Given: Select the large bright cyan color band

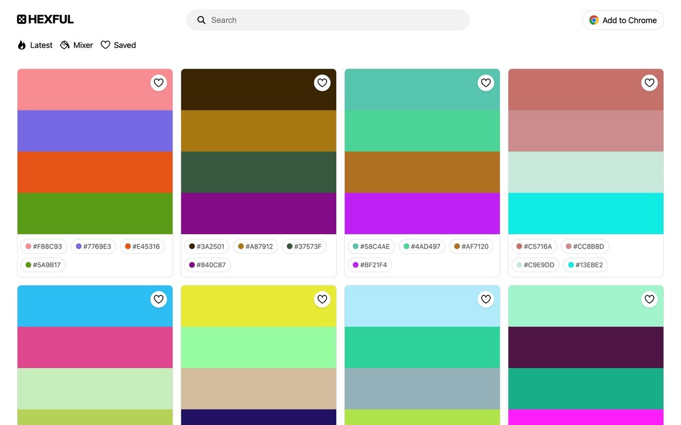Looking at the screenshot, I should pos(586,214).
